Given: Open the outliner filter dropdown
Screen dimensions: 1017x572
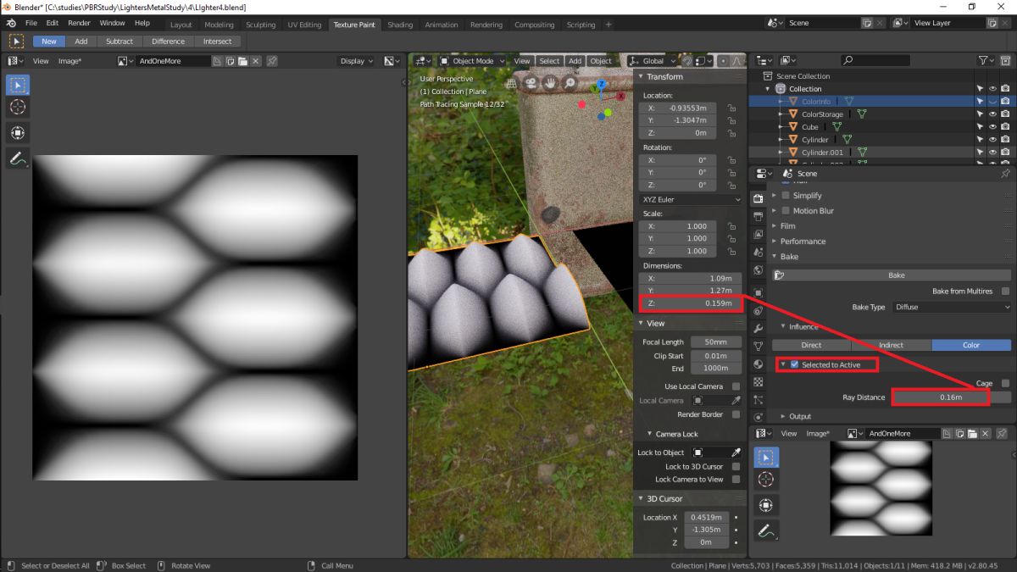Looking at the screenshot, I should coord(986,60).
